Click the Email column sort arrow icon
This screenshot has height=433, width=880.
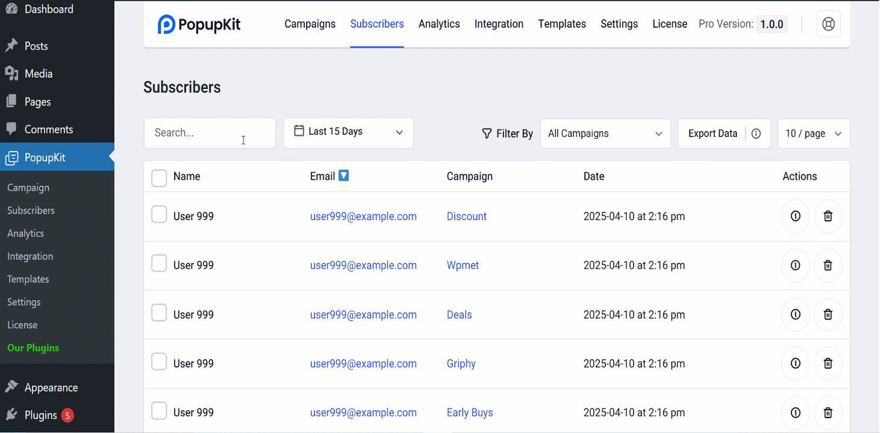[x=343, y=176]
